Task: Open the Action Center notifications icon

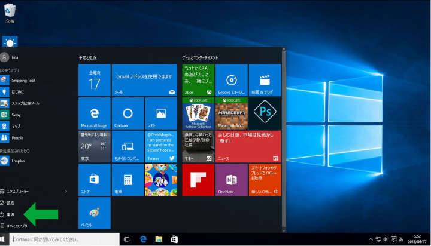Action: 394,239
